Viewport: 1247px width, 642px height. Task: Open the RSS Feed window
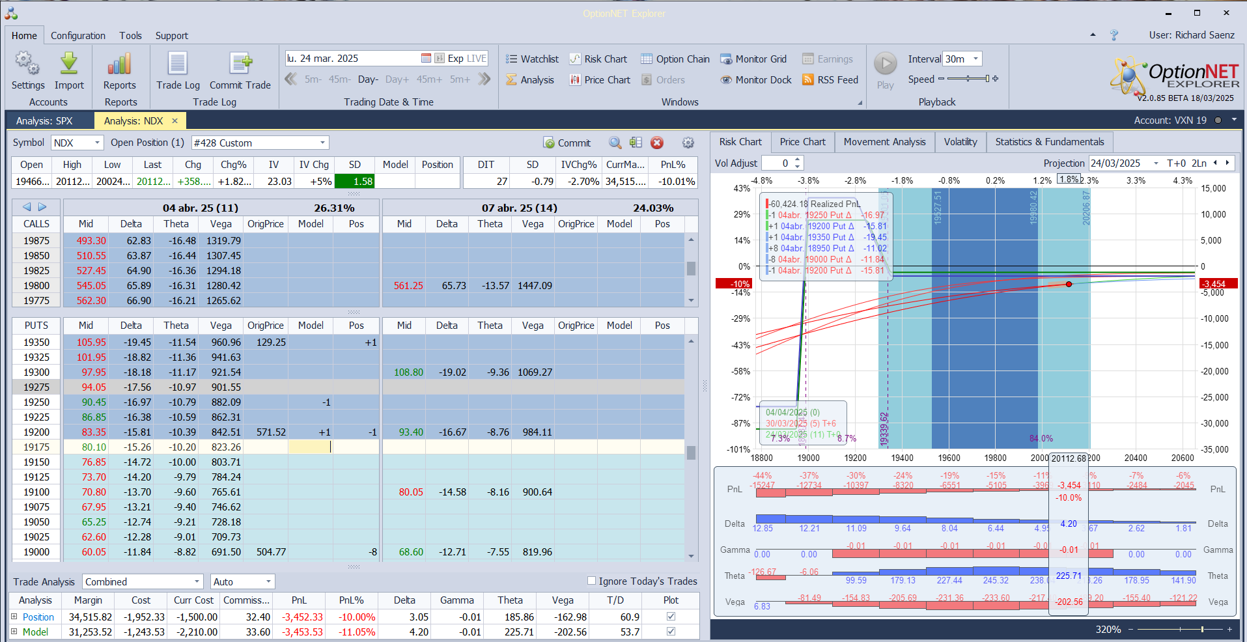coord(830,79)
